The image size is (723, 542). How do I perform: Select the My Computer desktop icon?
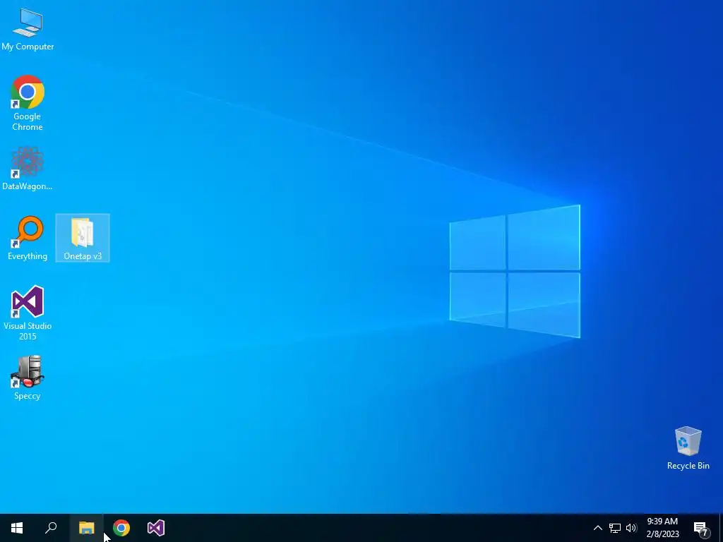point(28,30)
